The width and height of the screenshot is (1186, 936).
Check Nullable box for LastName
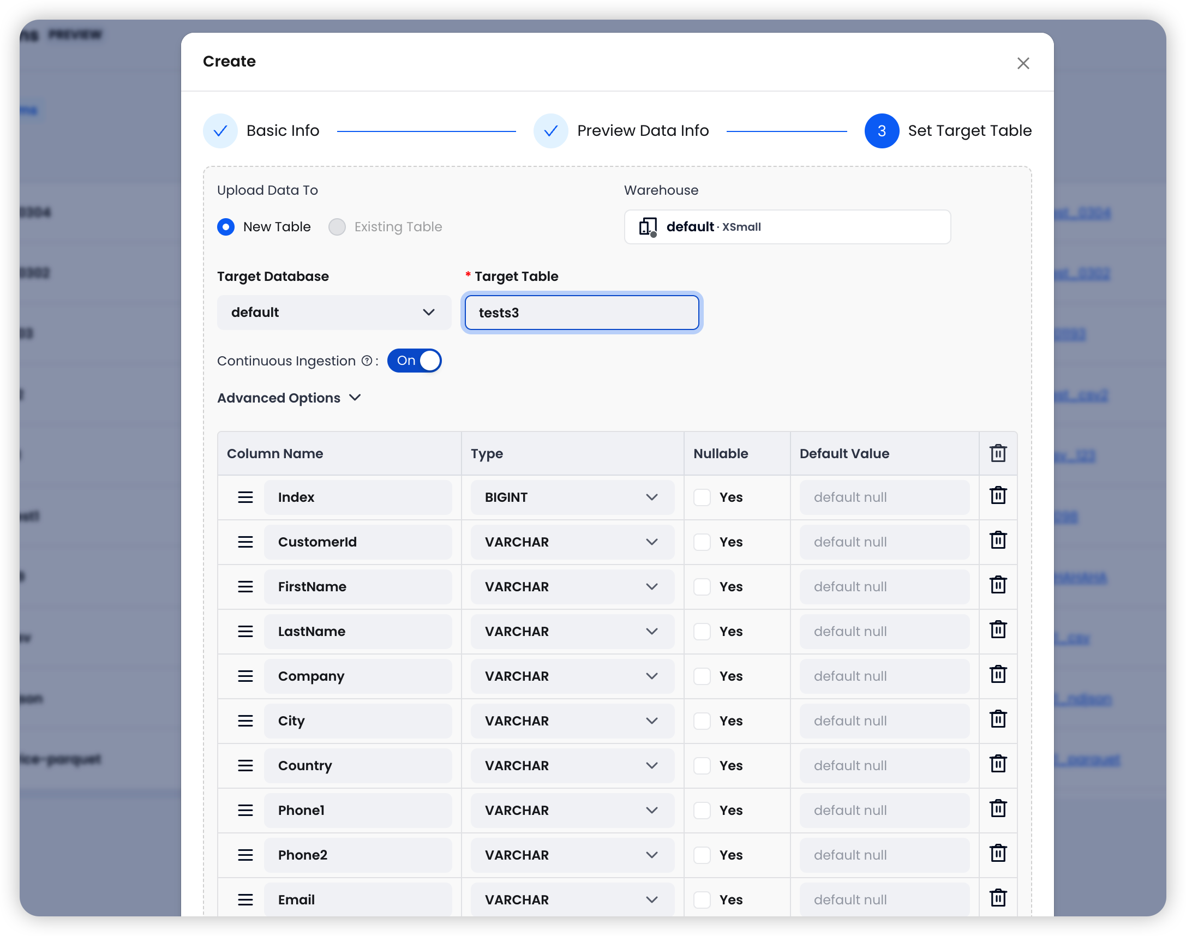(702, 631)
